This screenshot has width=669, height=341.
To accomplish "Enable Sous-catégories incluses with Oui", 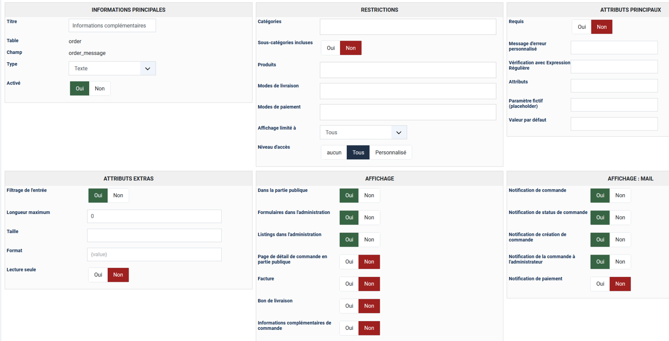I will [331, 48].
